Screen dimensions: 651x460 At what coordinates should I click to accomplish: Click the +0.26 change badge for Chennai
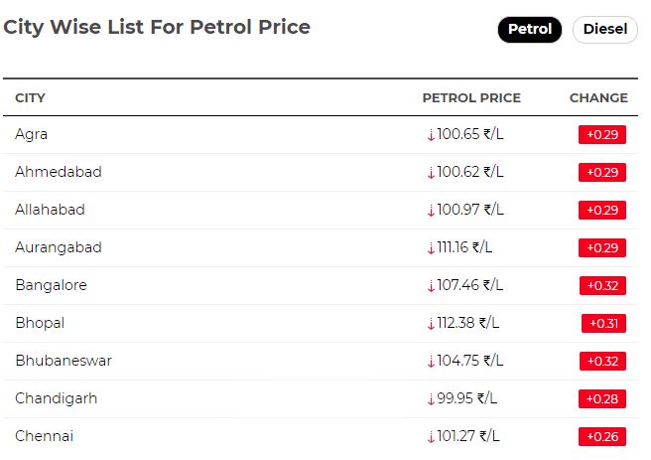[602, 437]
